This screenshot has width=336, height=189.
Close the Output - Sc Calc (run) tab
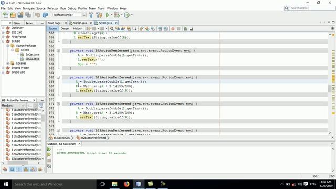click(x=79, y=144)
